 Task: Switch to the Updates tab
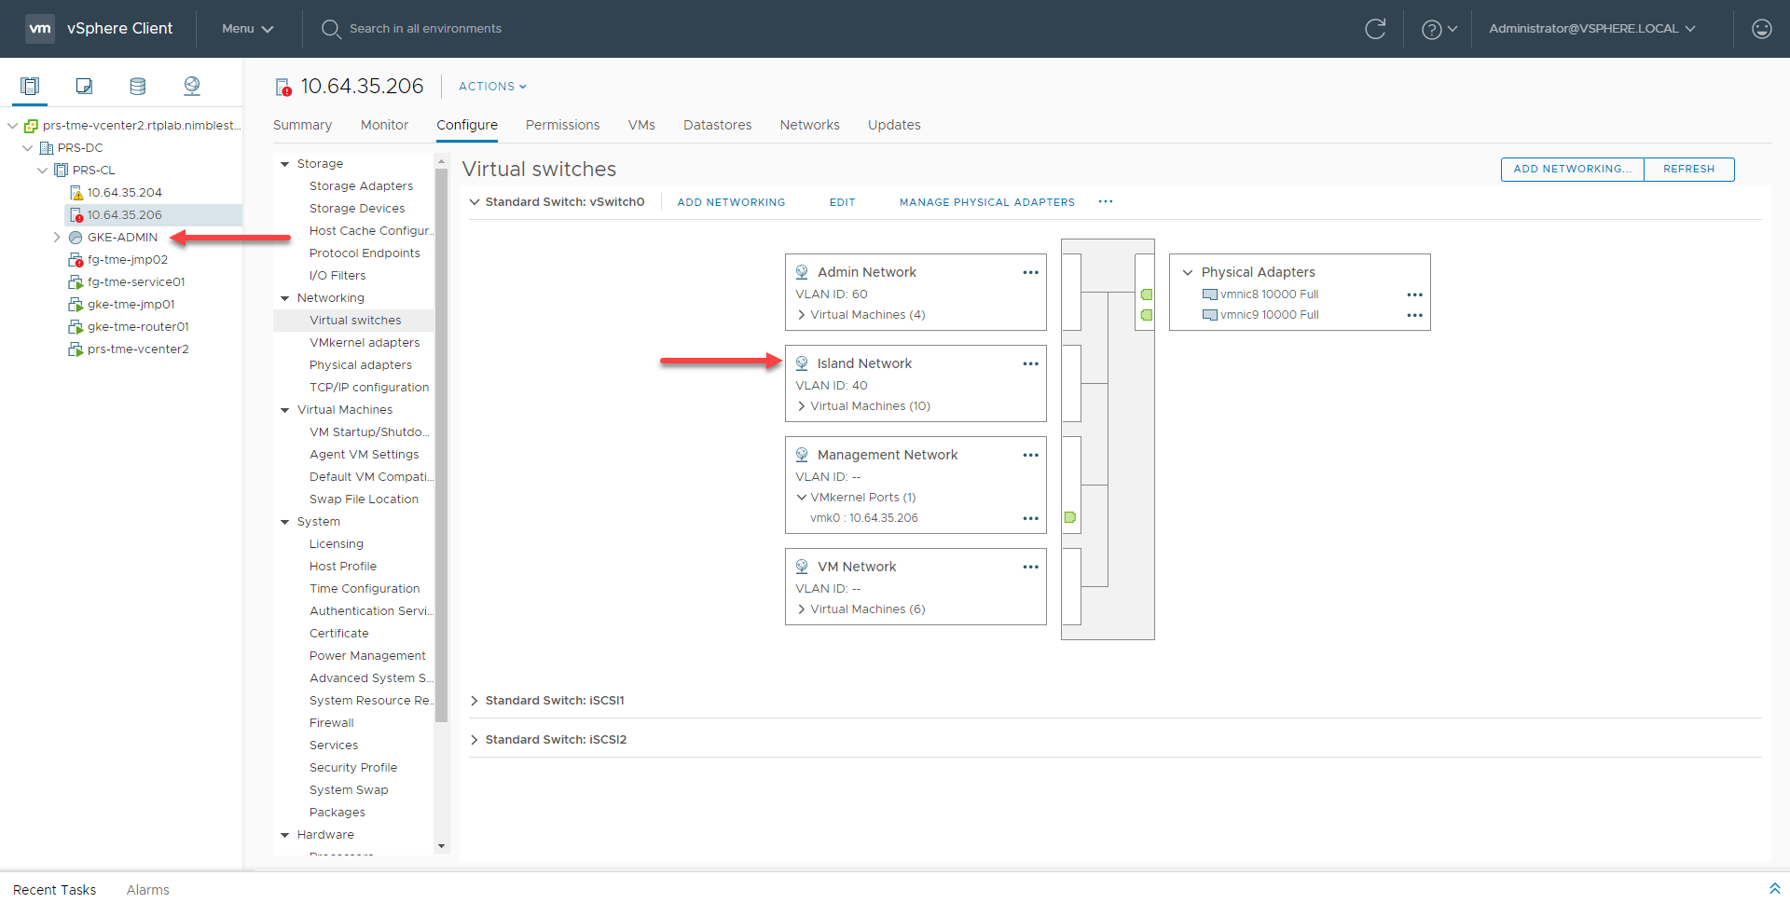tap(894, 125)
